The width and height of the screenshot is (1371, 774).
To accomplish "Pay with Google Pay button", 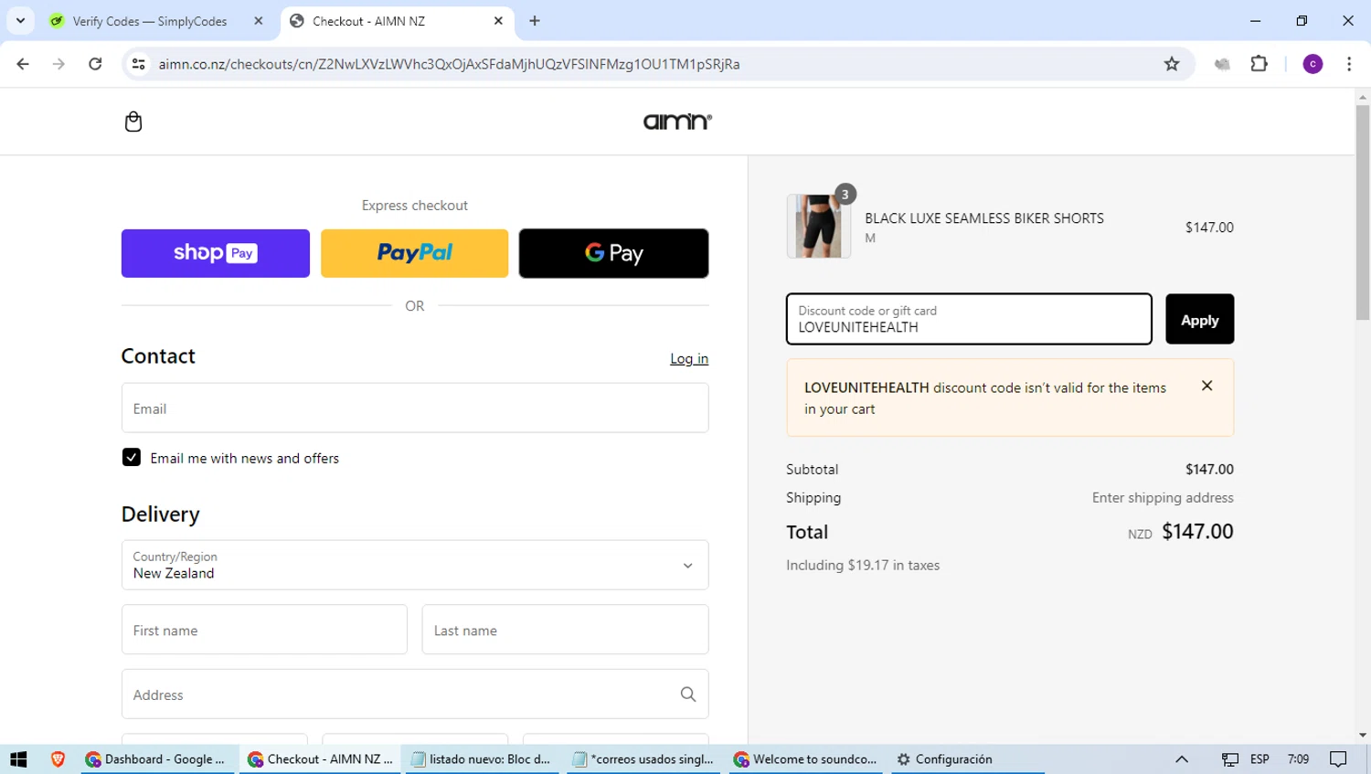I will pyautogui.click(x=613, y=253).
